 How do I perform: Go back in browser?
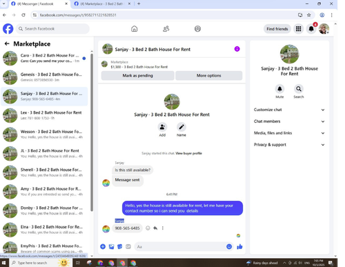coord(4,15)
